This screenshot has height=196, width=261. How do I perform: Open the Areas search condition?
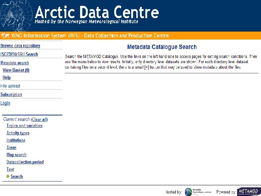[x=11, y=148]
